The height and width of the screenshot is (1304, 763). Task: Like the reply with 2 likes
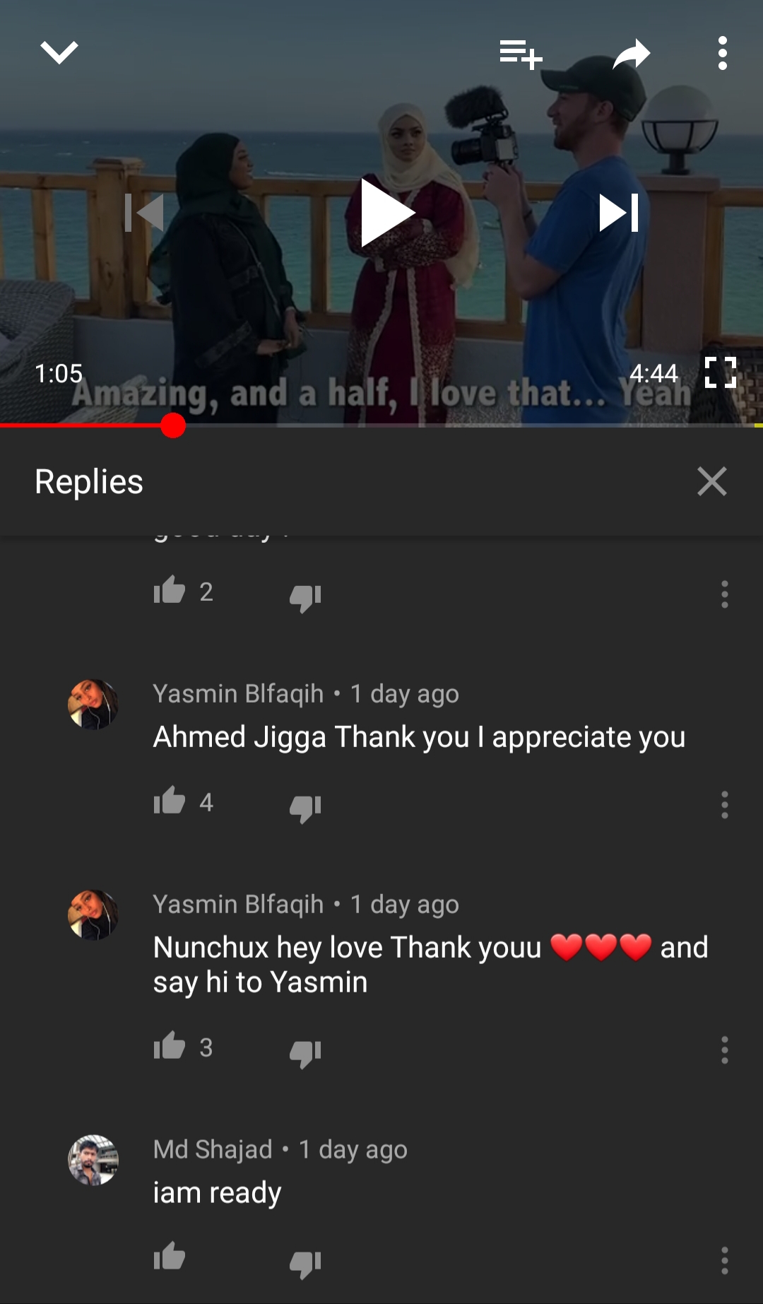coord(170,591)
